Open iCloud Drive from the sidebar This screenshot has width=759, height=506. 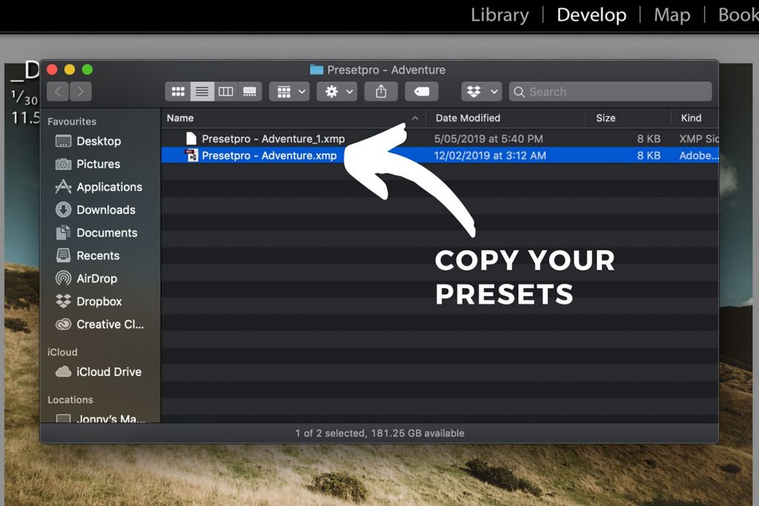click(102, 372)
